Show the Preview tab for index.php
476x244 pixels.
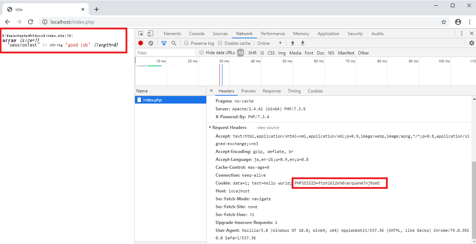249,91
